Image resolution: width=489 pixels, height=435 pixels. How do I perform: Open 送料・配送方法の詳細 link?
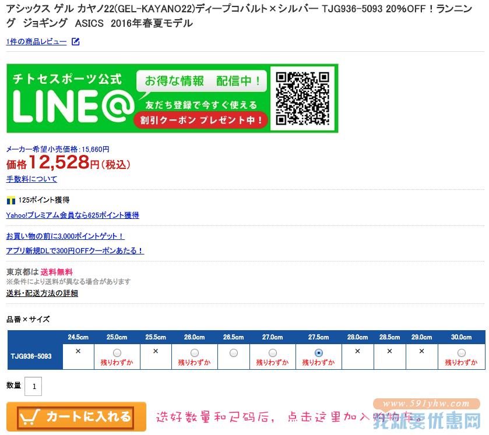click(42, 293)
